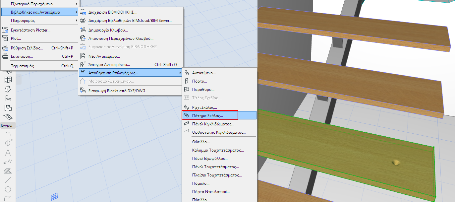Choose Πόμολο... option

219,183
